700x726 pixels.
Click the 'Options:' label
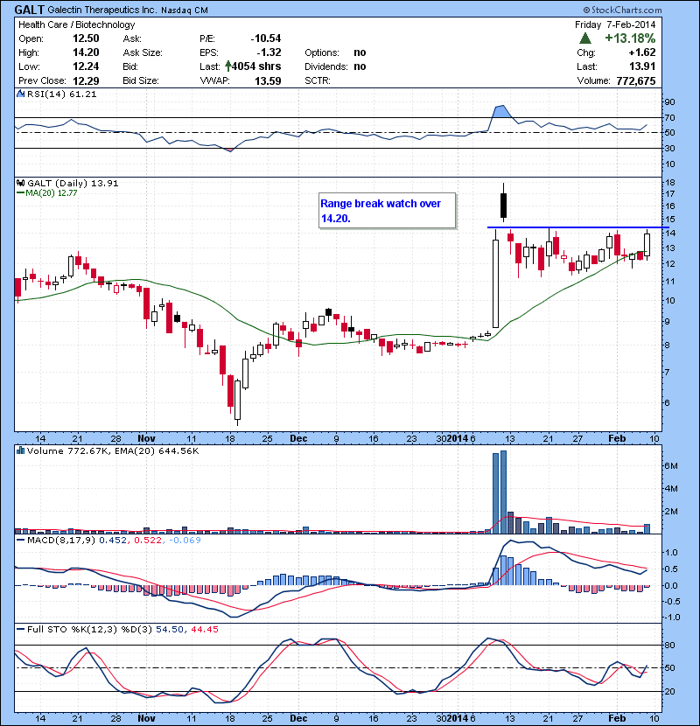(322, 52)
